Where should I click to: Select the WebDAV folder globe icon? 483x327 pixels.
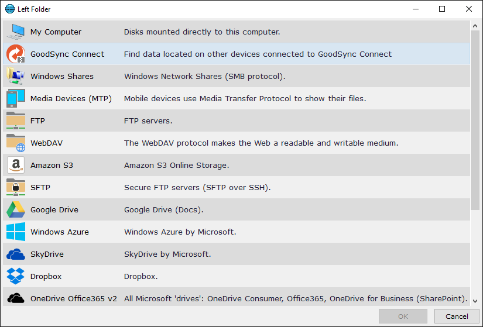coord(15,143)
